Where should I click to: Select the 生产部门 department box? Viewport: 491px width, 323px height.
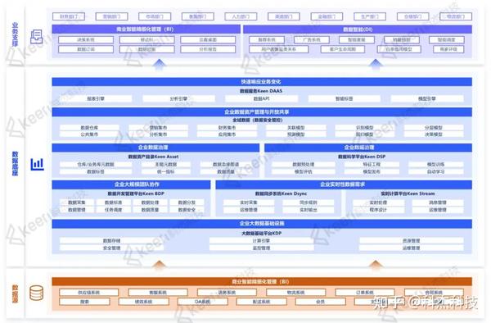click(370, 16)
